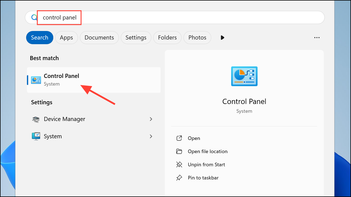
Task: Switch to the Folders filter tab
Action: pyautogui.click(x=167, y=38)
